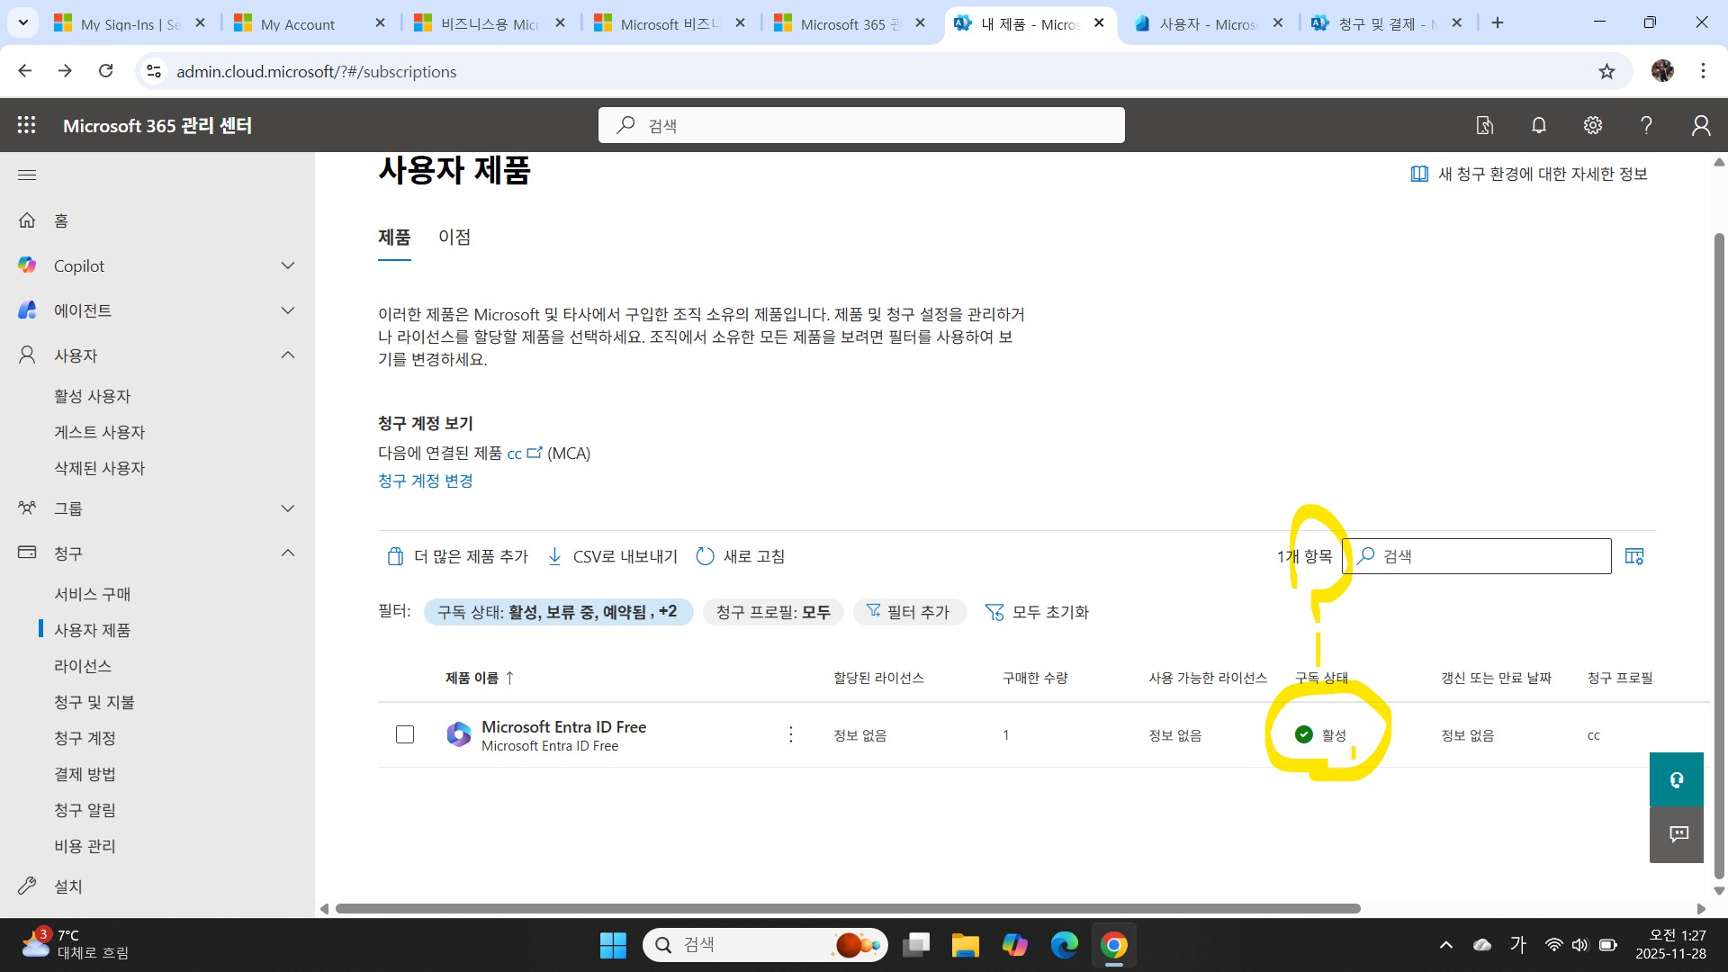Select the 제품 tab
This screenshot has height=972, width=1728.
[x=394, y=237]
